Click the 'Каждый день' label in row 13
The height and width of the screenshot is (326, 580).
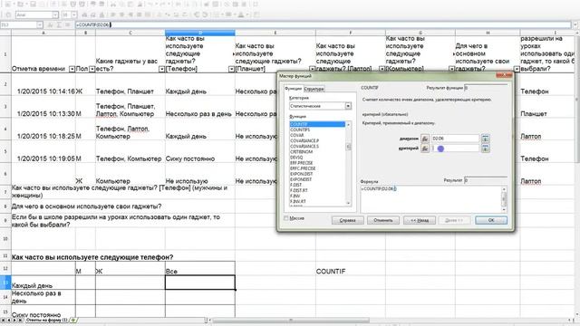click(43, 283)
